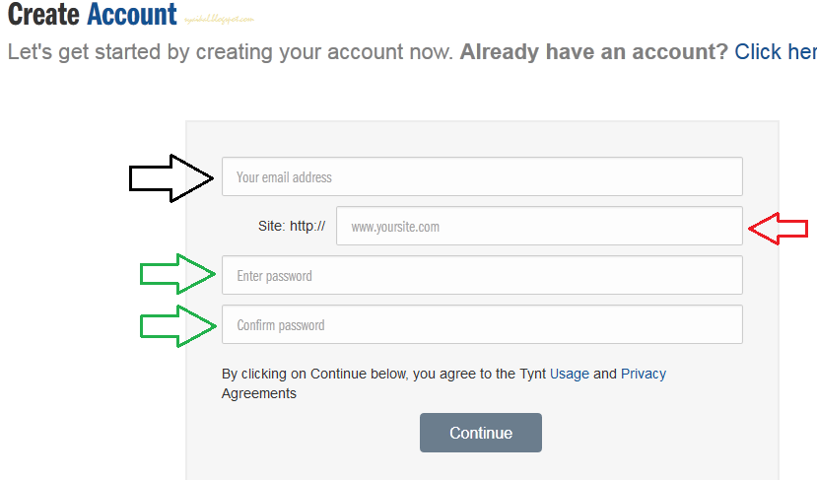
Task: Select the Confirm password field
Action: pyautogui.click(x=482, y=324)
